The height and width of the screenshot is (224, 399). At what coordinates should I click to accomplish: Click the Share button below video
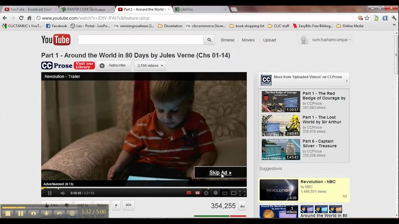click(102, 205)
